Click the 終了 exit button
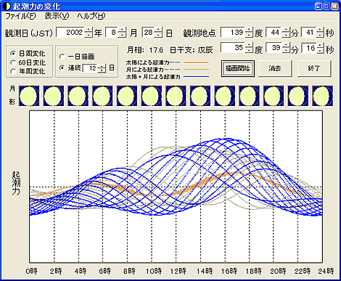 314,69
